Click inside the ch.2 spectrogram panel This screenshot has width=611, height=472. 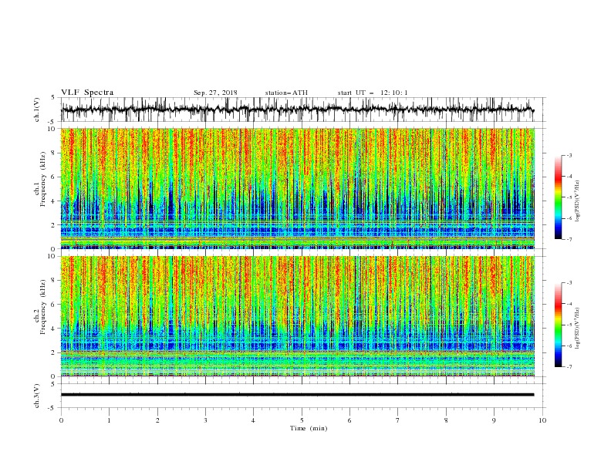pos(298,316)
